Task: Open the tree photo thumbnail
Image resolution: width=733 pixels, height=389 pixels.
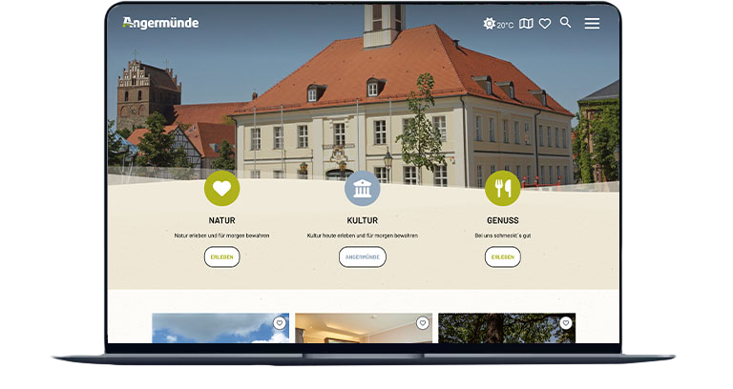Action: [507, 328]
